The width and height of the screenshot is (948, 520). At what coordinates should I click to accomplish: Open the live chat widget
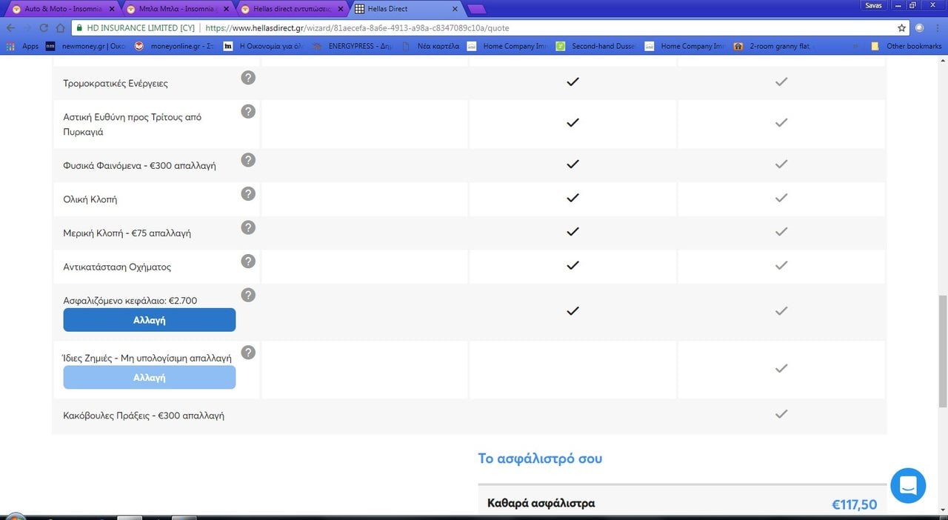pos(908,486)
